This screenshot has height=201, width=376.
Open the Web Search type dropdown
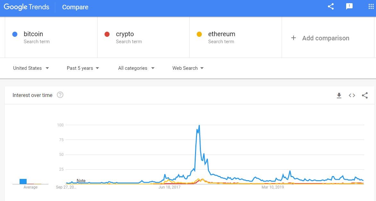pos(188,68)
